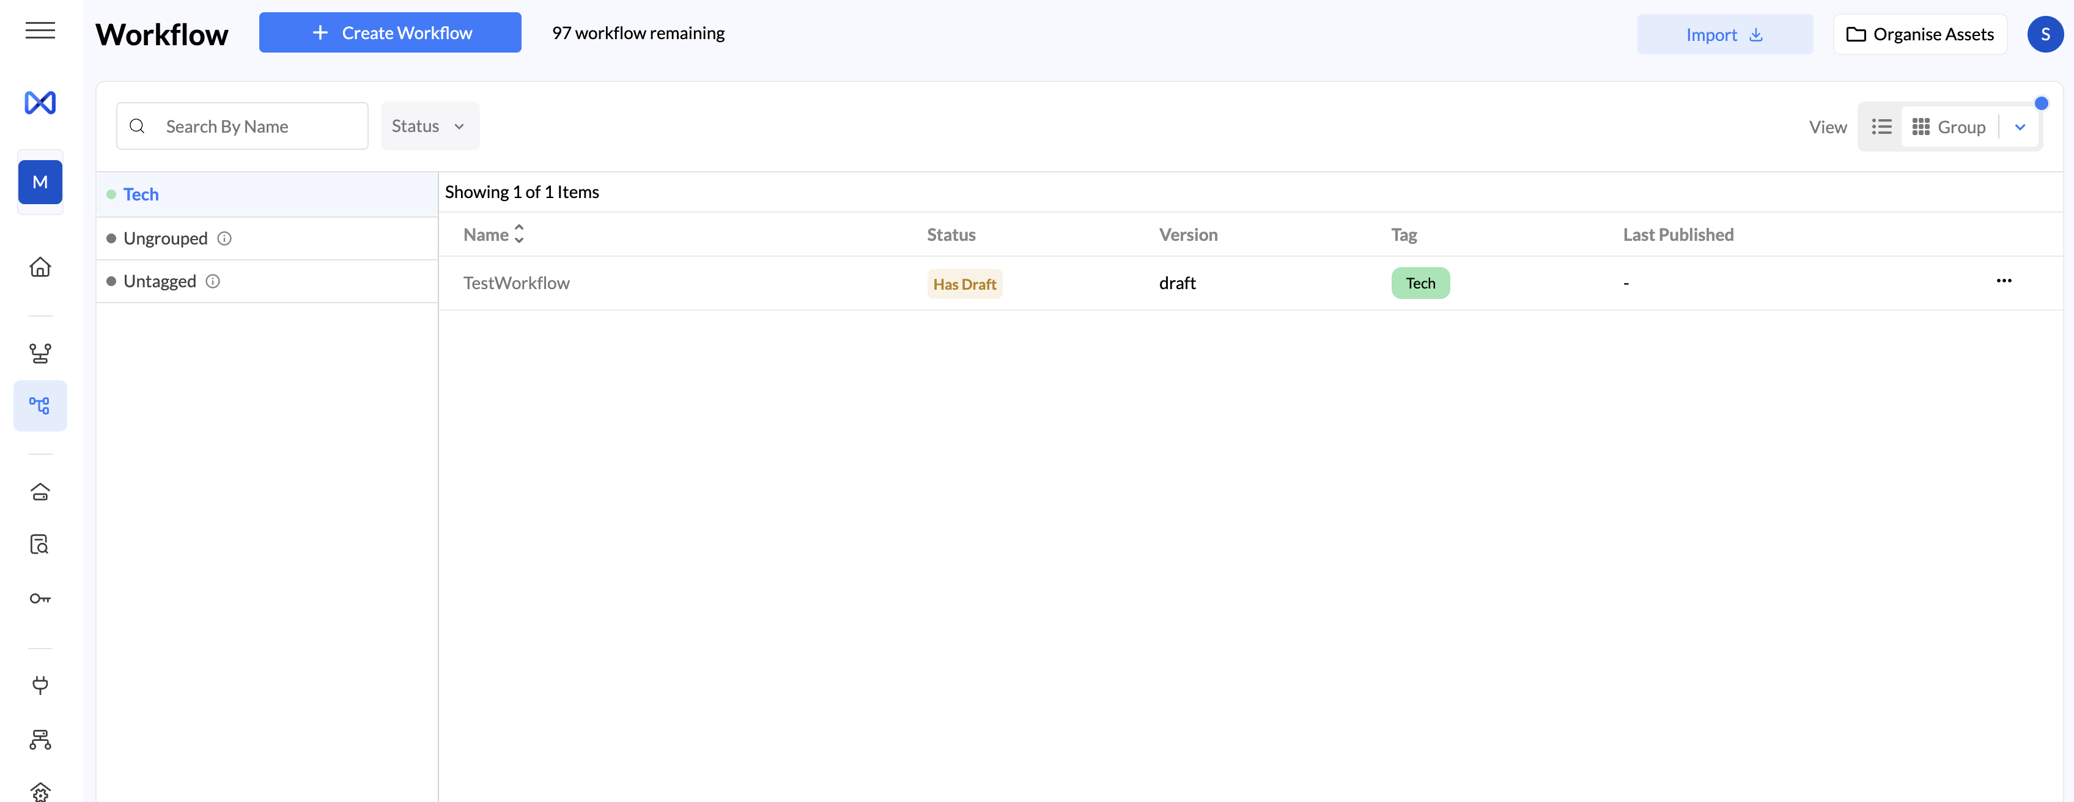Viewport: 2074px width, 802px height.
Task: Open the Group view chevron dropdown
Action: 2019,127
